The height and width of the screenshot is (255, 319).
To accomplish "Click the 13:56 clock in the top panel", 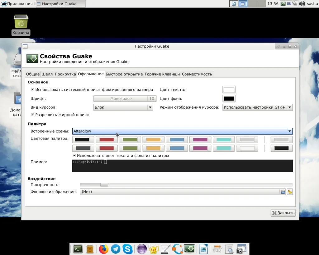I will coord(273,4).
